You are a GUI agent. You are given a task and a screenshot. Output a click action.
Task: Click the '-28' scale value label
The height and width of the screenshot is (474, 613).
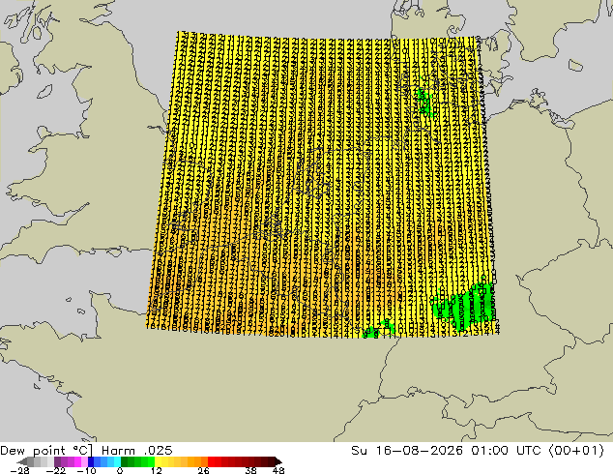coord(19,470)
